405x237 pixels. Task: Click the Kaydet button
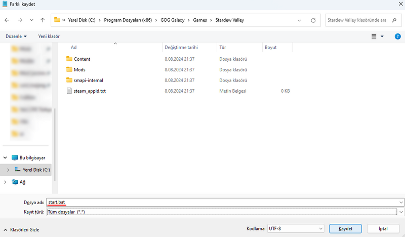click(x=345, y=228)
